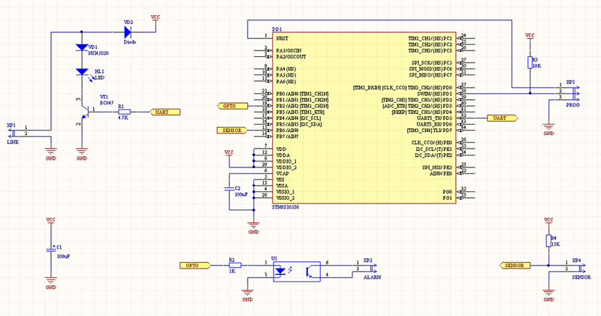This screenshot has width=601, height=316.
Task: Click the PA2/OSCOUT pin label
Action: pos(291,57)
